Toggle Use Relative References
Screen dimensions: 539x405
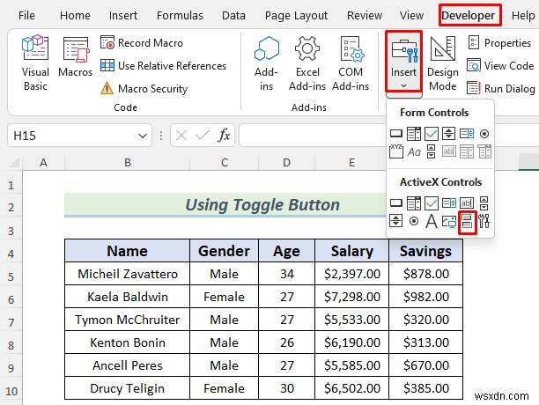tap(163, 66)
